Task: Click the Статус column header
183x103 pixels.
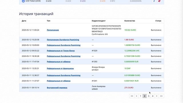Action: [x=158, y=21]
